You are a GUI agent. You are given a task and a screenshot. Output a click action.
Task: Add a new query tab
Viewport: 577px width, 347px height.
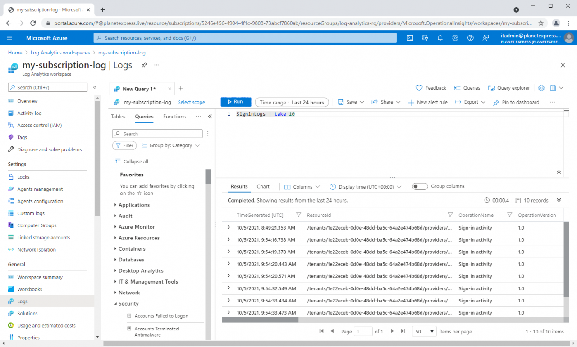click(180, 89)
